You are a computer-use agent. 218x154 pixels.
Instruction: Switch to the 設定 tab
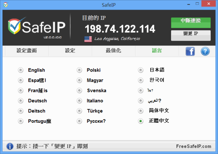click(70, 50)
